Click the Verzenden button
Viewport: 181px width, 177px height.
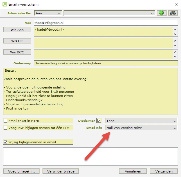point(164,171)
